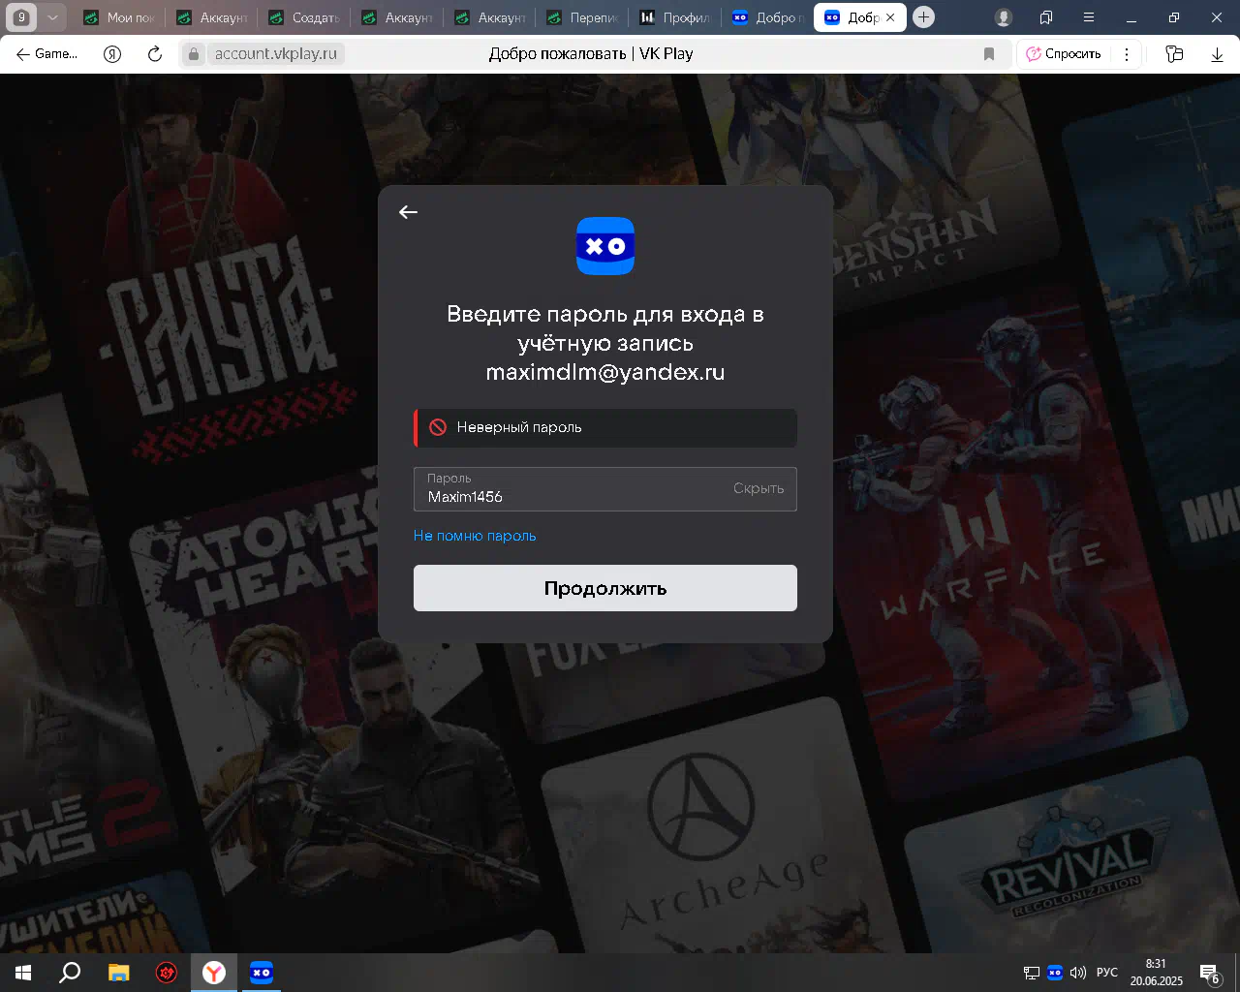Click the red app icon in taskbar
The width and height of the screenshot is (1240, 992).
(x=167, y=972)
